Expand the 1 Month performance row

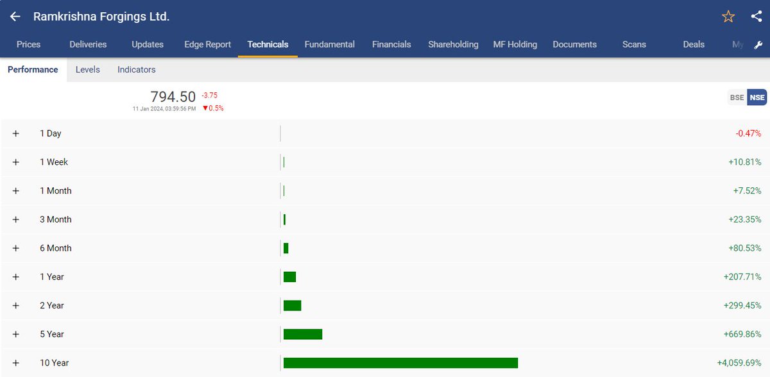[x=16, y=191]
